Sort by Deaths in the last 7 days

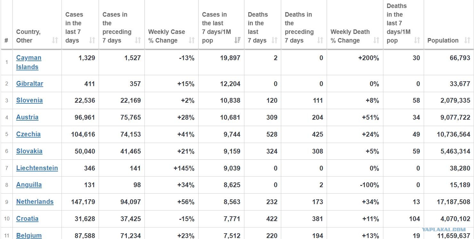click(x=274, y=40)
